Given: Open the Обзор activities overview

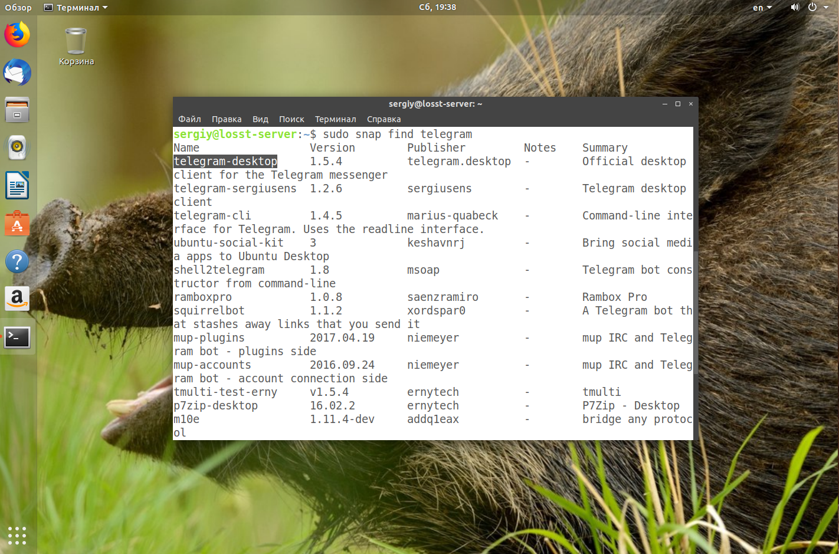Looking at the screenshot, I should pos(18,7).
